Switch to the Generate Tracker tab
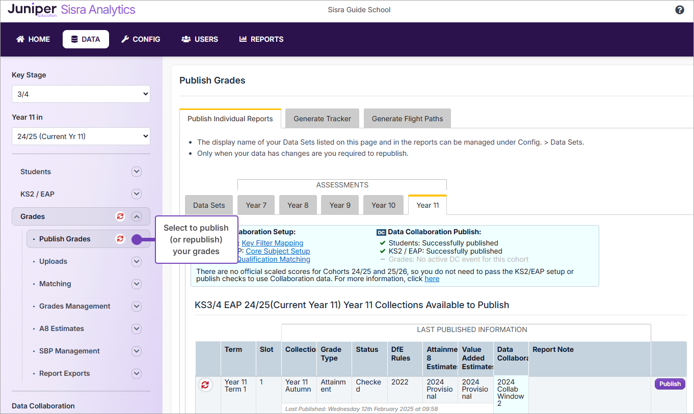The height and width of the screenshot is (414, 694). tap(322, 119)
